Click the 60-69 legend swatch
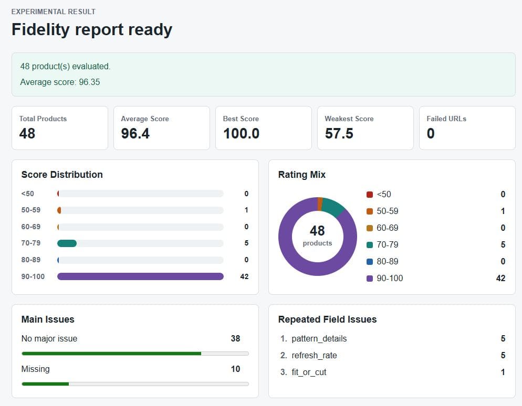This screenshot has width=522, height=406. (370, 228)
